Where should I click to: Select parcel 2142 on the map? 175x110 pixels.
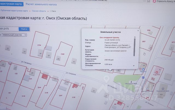pyautogui.click(x=24, y=96)
